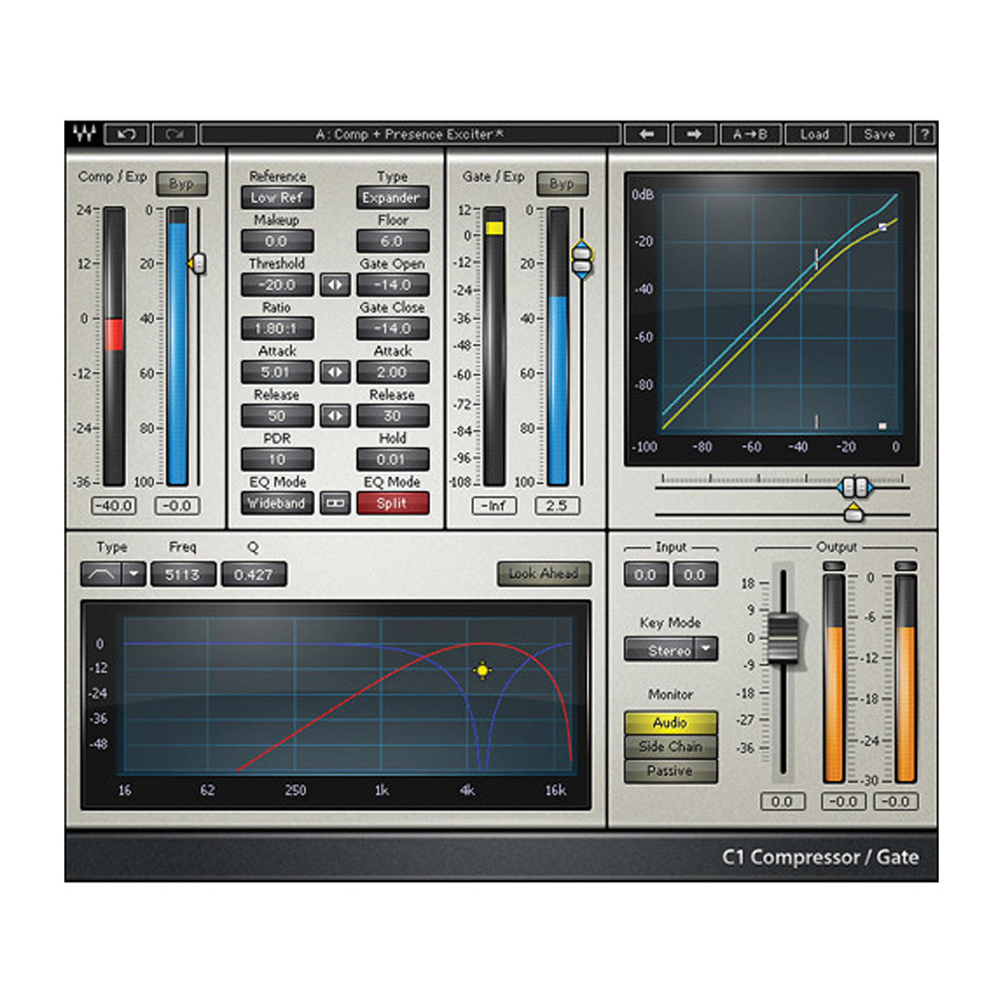Open the filter Type dropdown
The height and width of the screenshot is (1003, 1003).
pos(131,574)
